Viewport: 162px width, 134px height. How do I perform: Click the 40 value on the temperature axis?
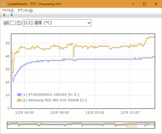[x=7, y=56]
